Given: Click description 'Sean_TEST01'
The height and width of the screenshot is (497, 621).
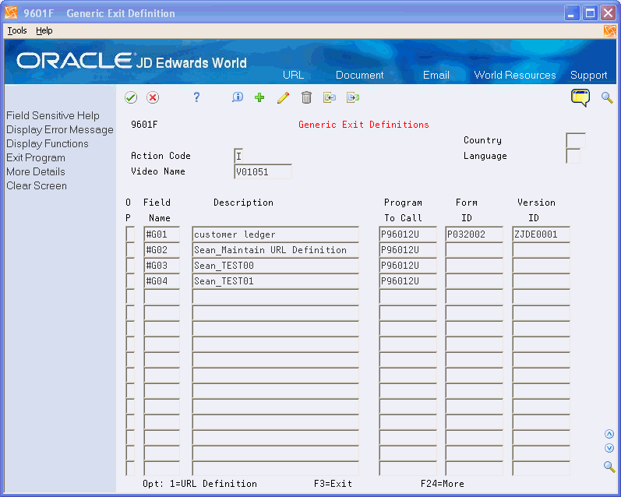Looking at the screenshot, I should coord(275,280).
